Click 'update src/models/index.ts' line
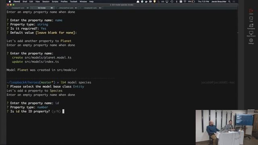Image resolution: width=258 pixels, height=145 pixels. coord(35,62)
